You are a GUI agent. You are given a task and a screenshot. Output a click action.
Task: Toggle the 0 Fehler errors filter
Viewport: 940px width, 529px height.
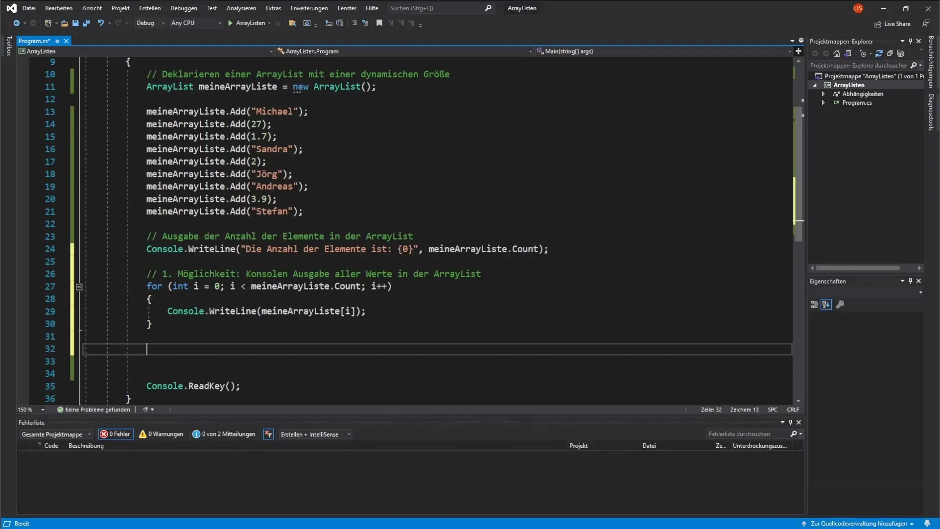pyautogui.click(x=116, y=434)
